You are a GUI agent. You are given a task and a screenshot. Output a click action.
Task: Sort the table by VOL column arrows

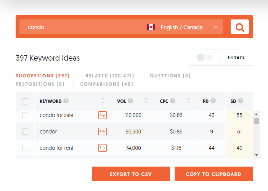click(146, 101)
